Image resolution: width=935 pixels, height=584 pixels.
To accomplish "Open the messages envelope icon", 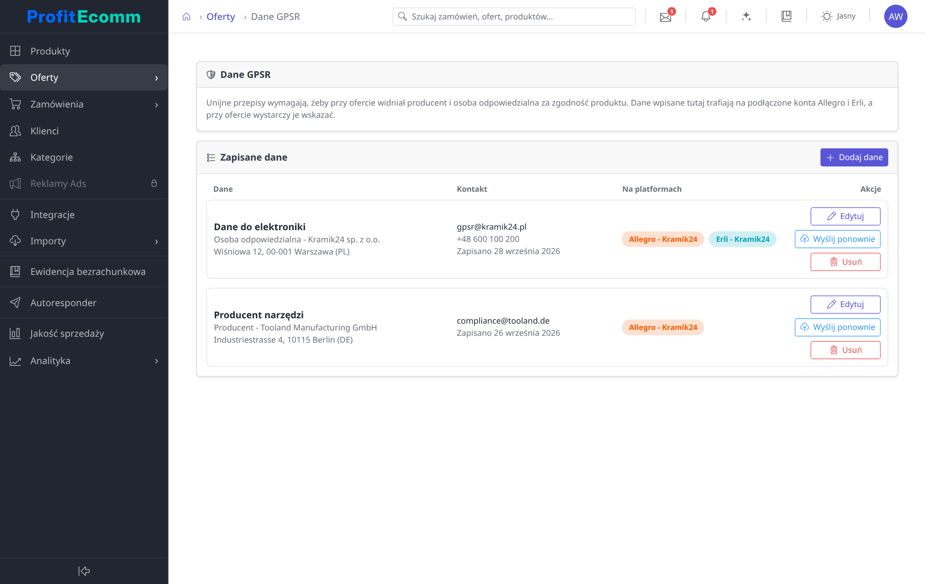I will [665, 17].
